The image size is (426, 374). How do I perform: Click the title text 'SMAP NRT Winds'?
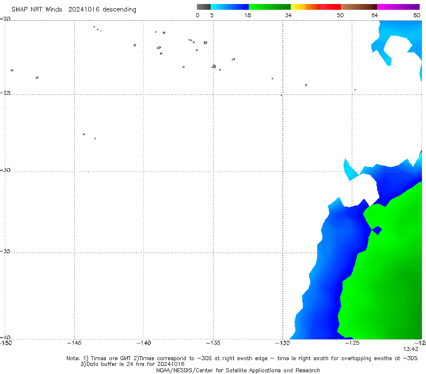click(37, 10)
